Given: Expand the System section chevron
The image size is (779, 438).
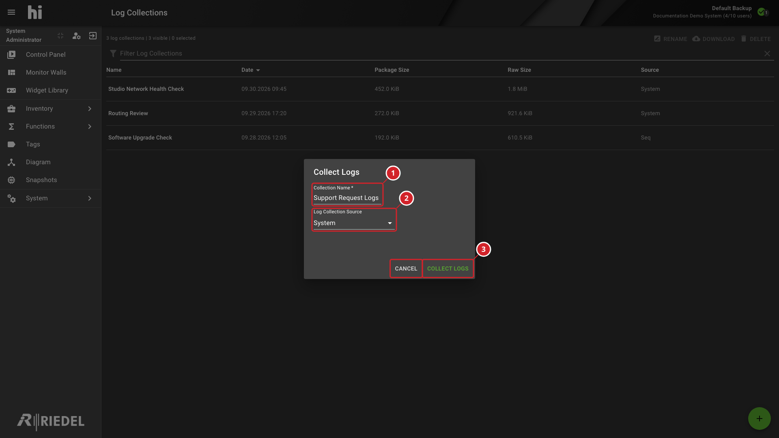Looking at the screenshot, I should click(90, 198).
